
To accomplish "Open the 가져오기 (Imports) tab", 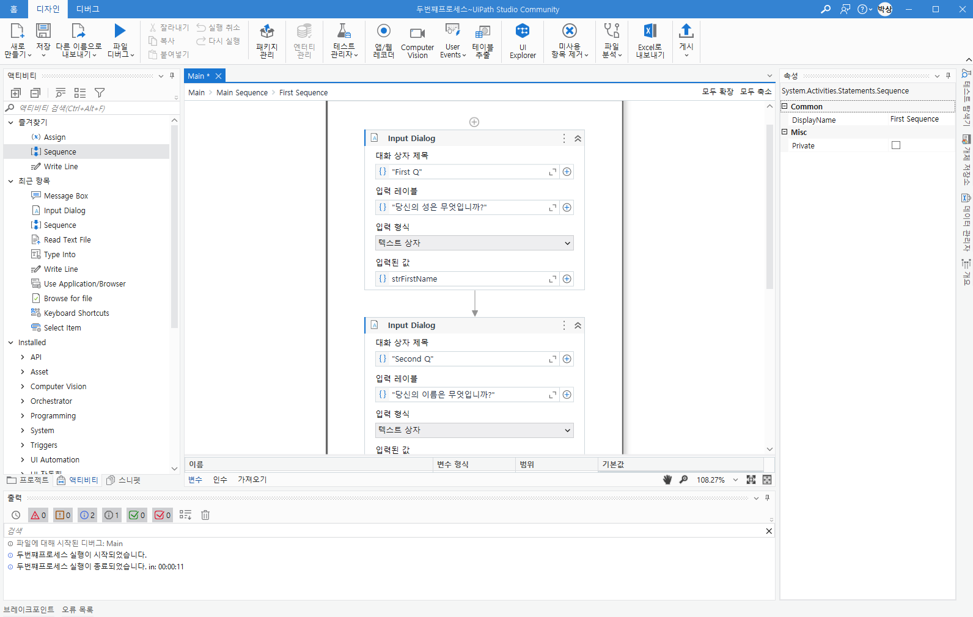I will click(252, 480).
